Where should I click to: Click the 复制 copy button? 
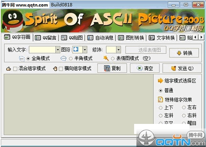pyautogui.click(x=112, y=68)
